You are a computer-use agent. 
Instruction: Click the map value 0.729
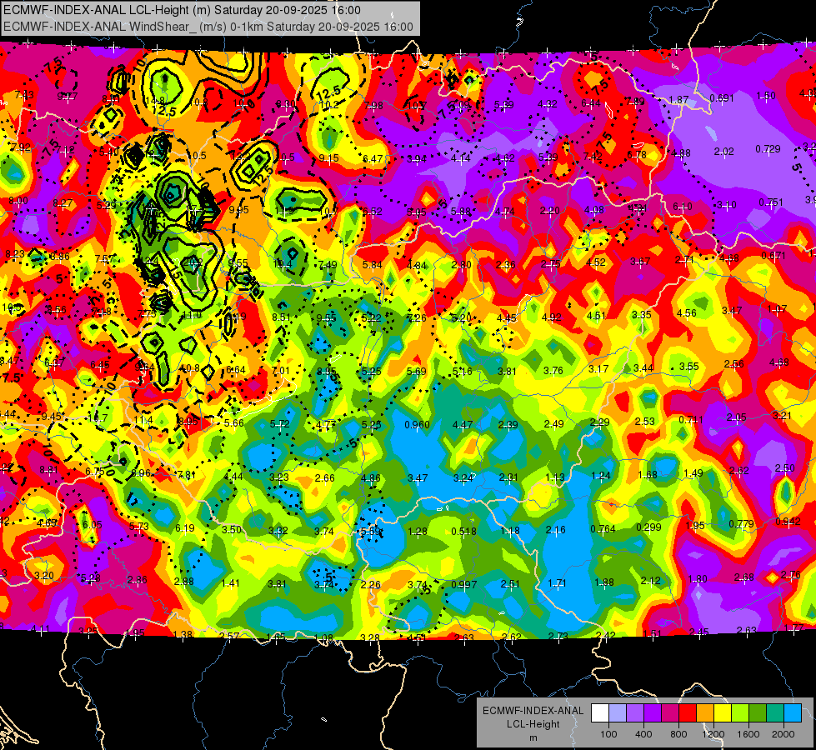[x=768, y=149]
